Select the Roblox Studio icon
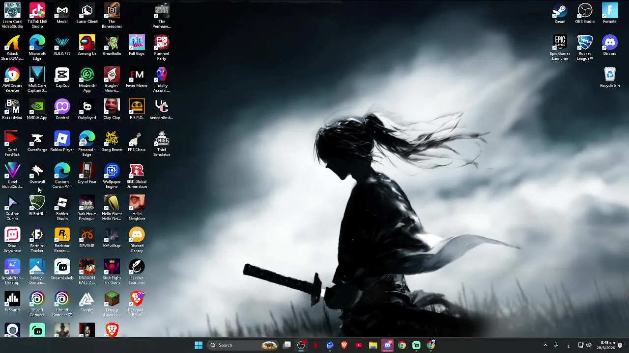Viewport: 629px width, 353px height. point(62,207)
